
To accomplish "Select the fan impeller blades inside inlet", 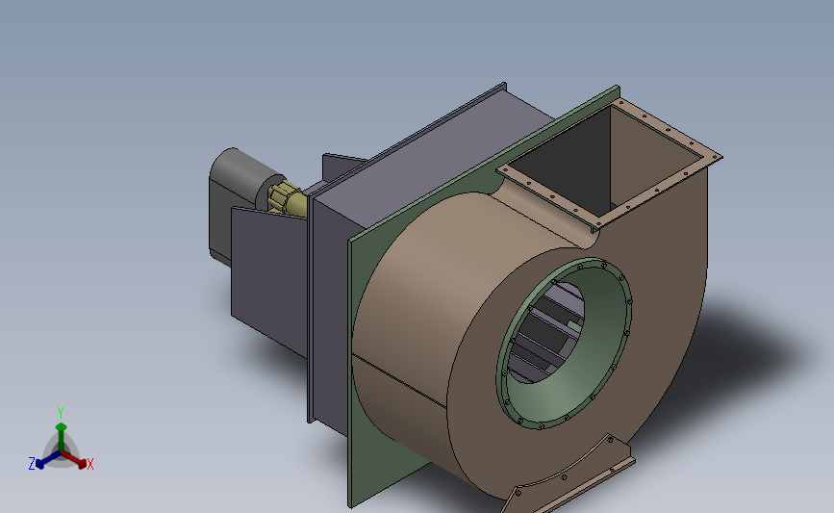I will click(545, 334).
